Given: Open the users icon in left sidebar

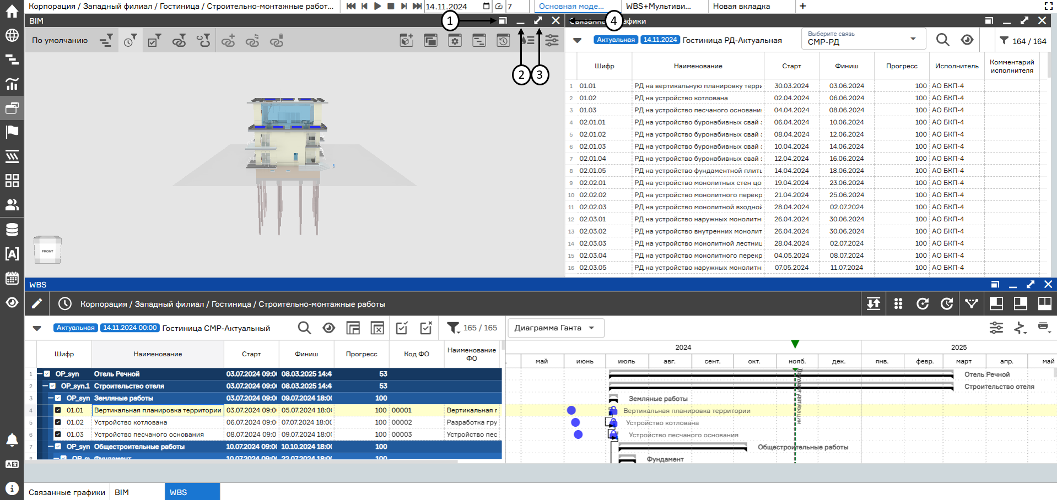Looking at the screenshot, I should click(12, 205).
